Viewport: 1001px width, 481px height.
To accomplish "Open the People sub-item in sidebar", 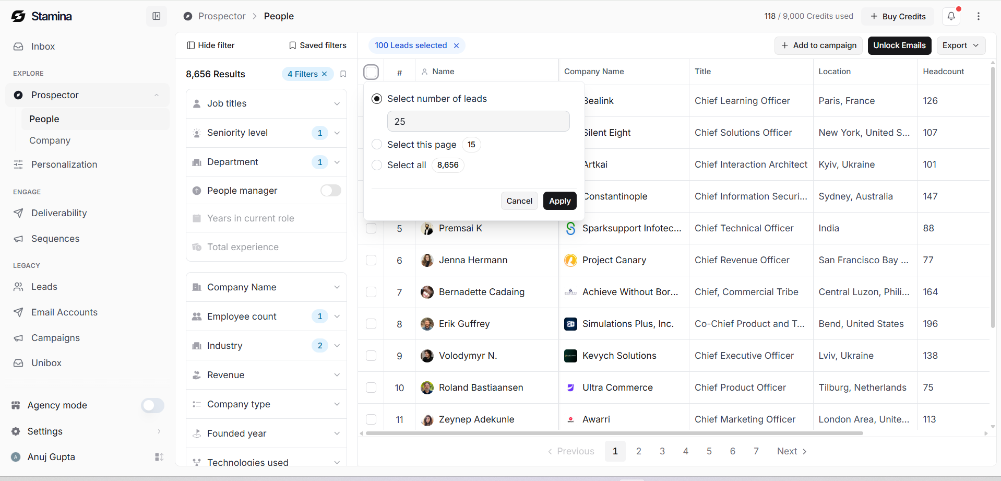I will point(95,119).
